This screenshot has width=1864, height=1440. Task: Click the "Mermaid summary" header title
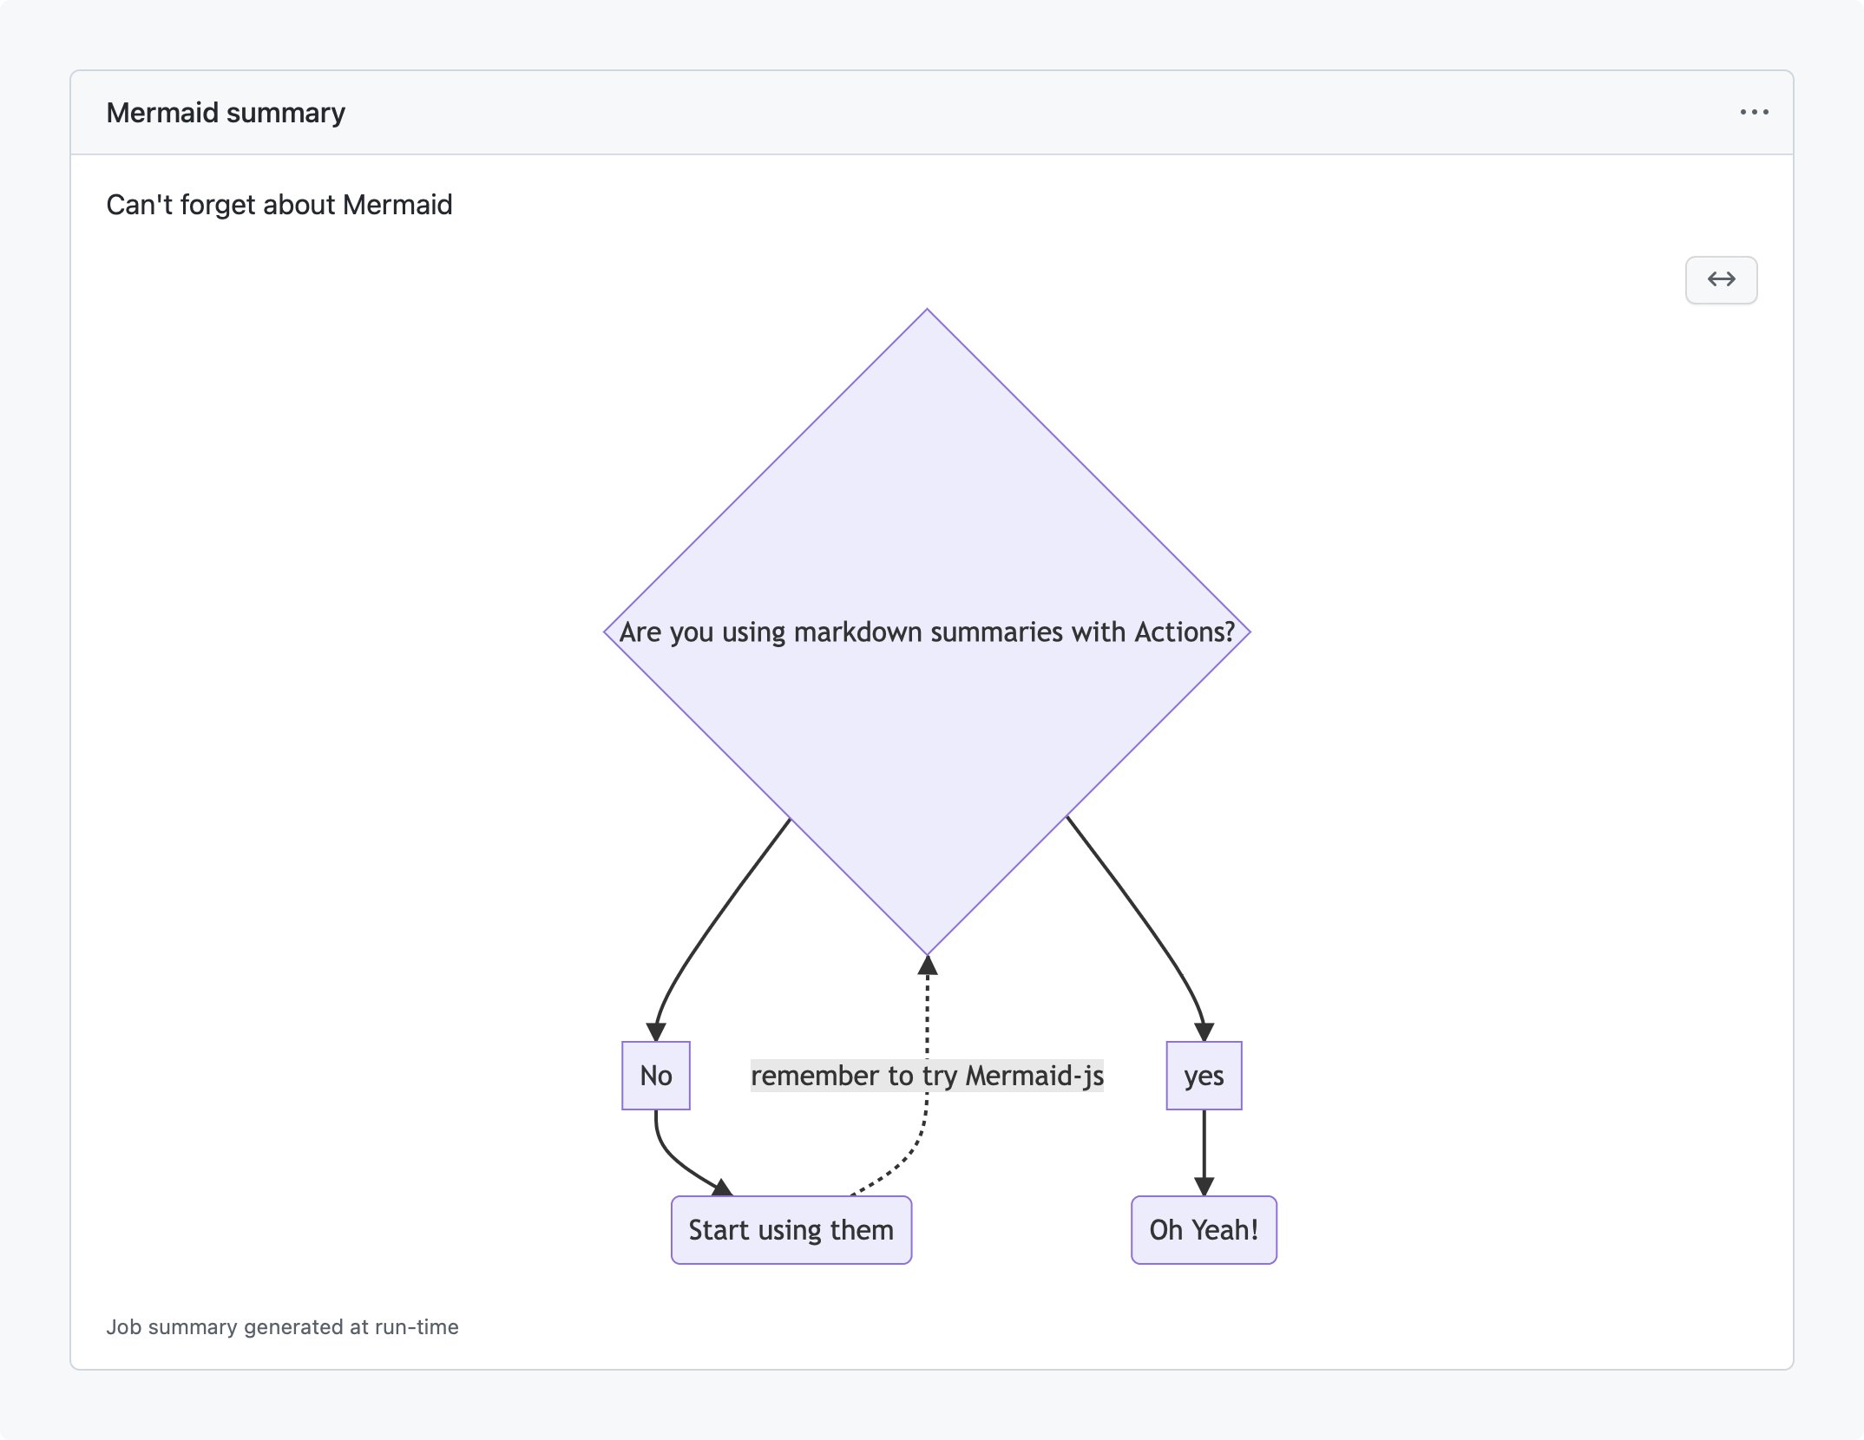point(226,113)
